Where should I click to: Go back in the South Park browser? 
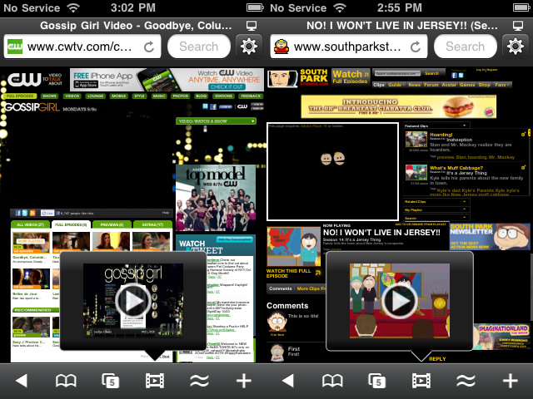(288, 381)
